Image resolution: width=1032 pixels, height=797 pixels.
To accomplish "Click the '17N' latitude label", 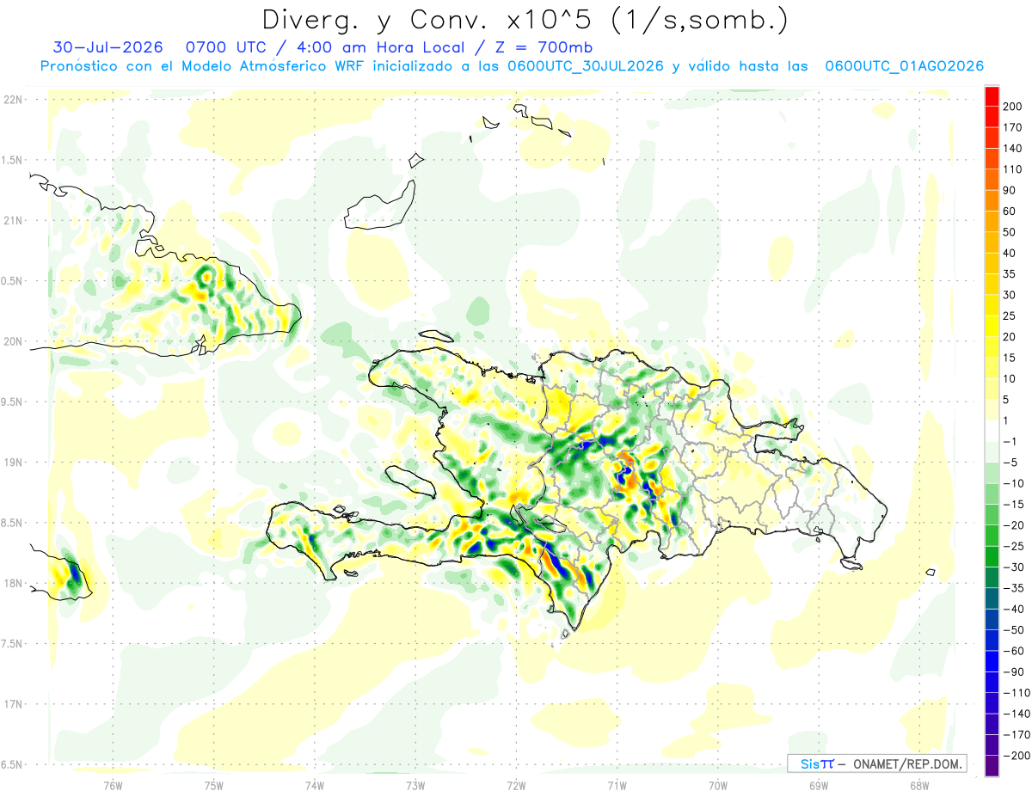I will [x=12, y=705].
